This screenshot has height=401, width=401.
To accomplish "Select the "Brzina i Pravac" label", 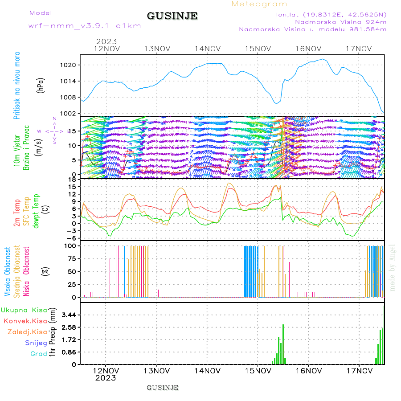I will coord(26,147).
